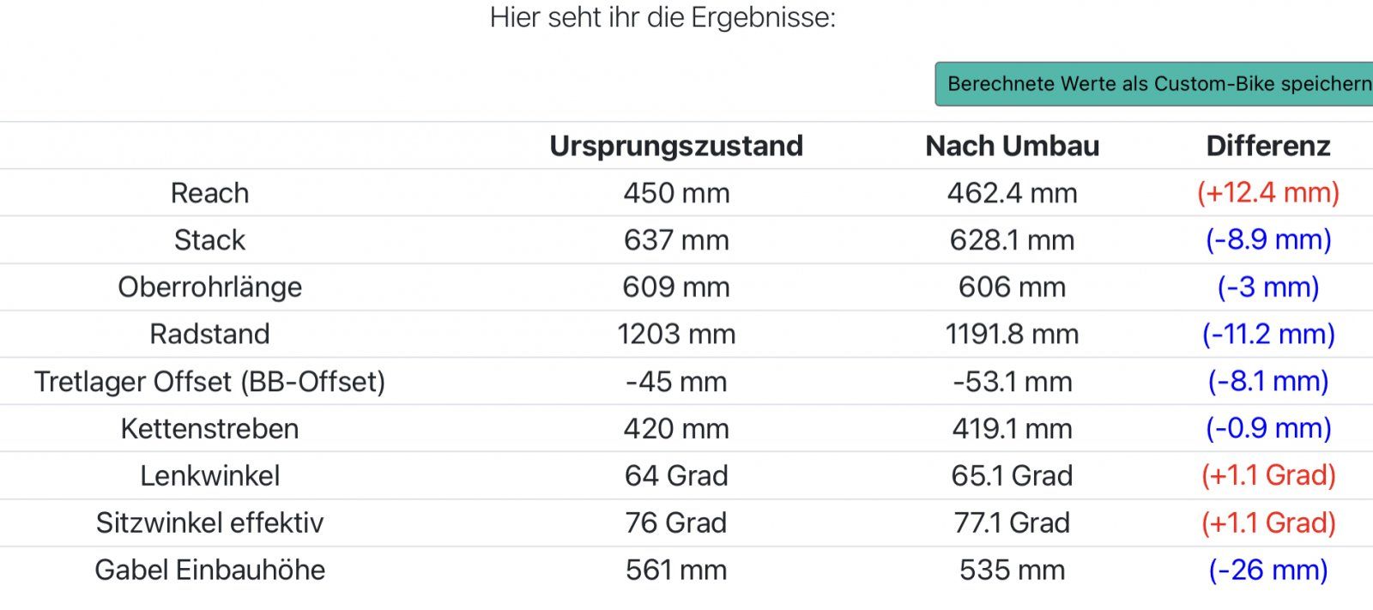The image size is (1373, 610).
Task: Click the 'Ursprungszustand' column header
Action: [676, 146]
